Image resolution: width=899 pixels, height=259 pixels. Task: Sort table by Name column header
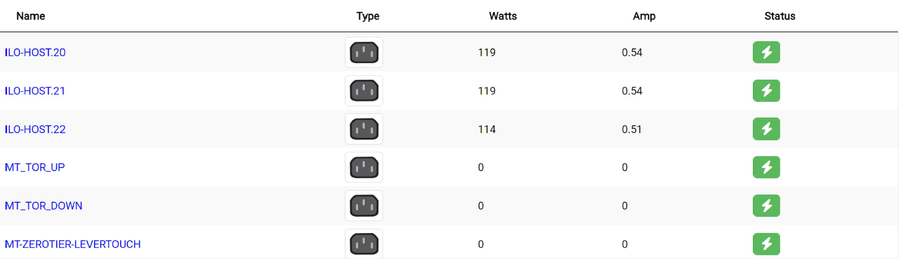pyautogui.click(x=31, y=16)
